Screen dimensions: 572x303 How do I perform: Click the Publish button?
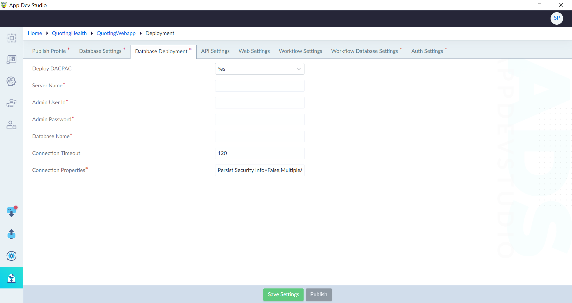(x=319, y=294)
